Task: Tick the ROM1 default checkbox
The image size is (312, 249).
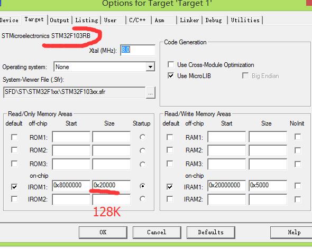Action: pos(14,137)
